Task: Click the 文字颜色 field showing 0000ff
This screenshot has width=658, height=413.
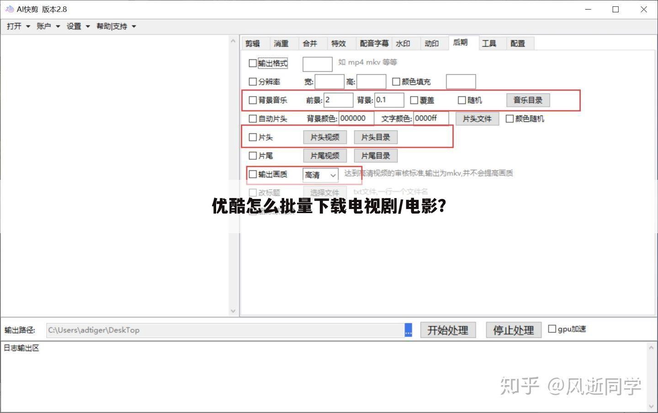Action: pyautogui.click(x=431, y=118)
